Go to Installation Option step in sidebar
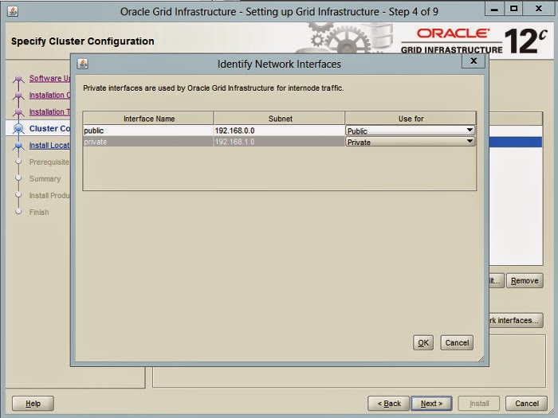The width and height of the screenshot is (558, 418). 49,95
